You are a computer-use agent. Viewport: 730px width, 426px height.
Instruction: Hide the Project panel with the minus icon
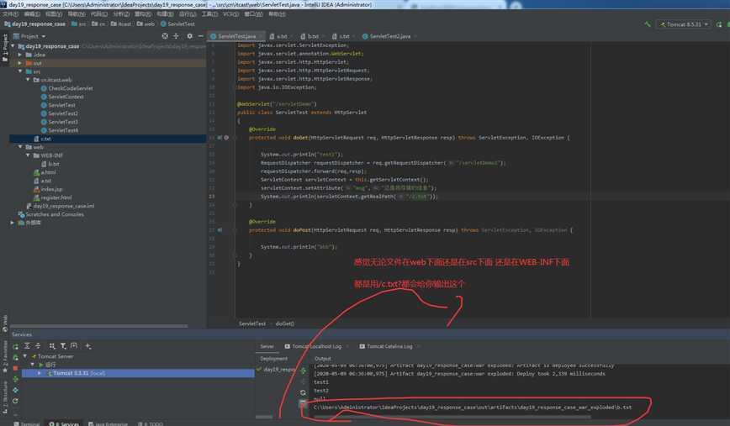coord(201,36)
